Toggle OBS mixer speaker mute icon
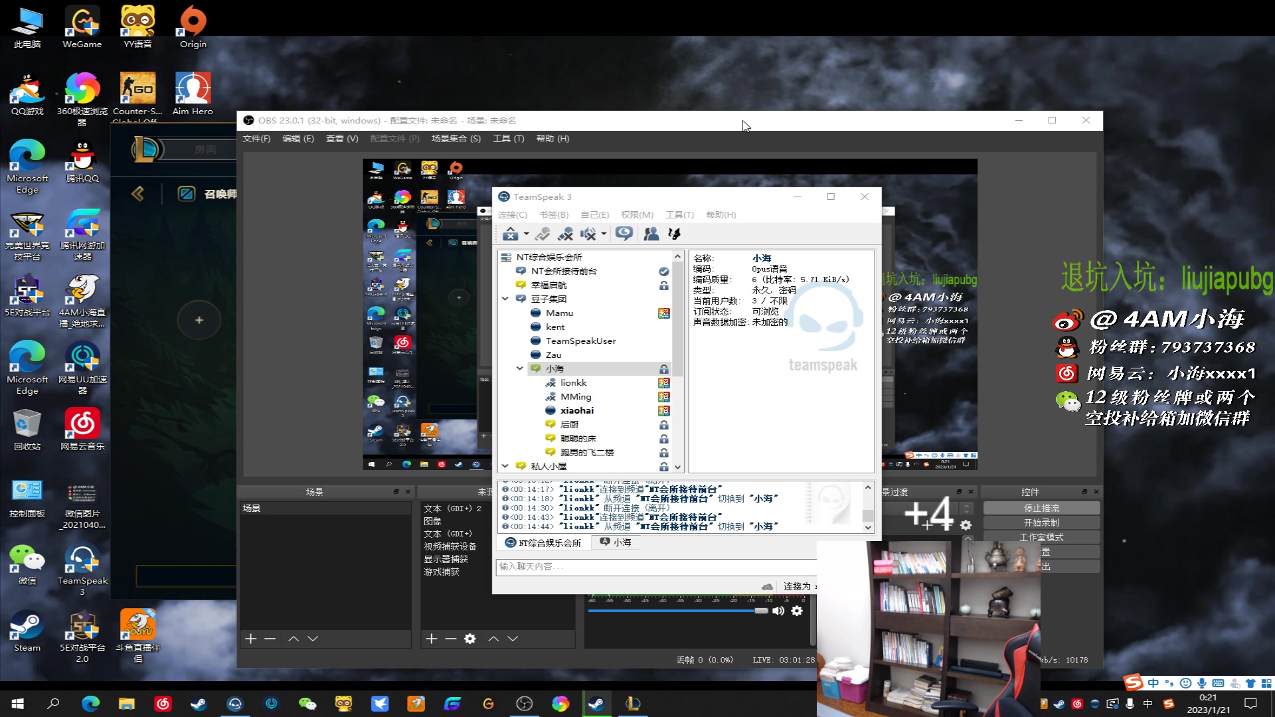 pyautogui.click(x=778, y=611)
